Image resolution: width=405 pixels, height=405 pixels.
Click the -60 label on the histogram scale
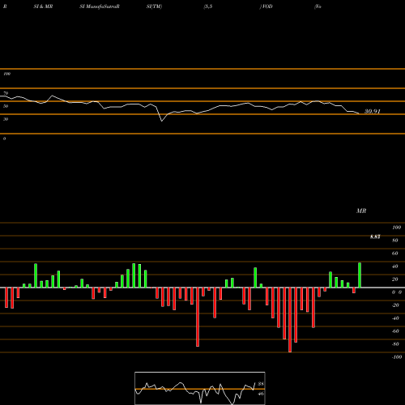coord(395,331)
